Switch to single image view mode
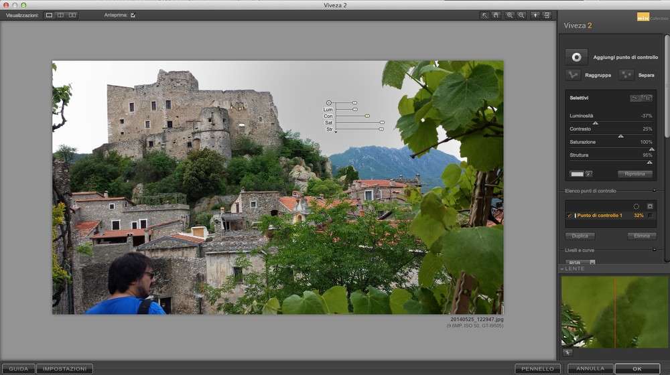Viewport: 670px width, 375px height. tap(49, 15)
